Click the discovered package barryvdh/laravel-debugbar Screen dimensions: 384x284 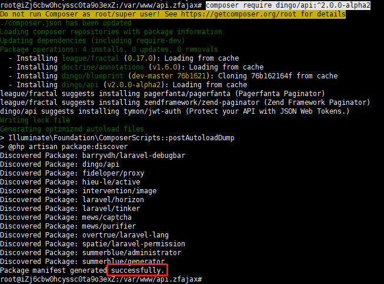(x=133, y=156)
